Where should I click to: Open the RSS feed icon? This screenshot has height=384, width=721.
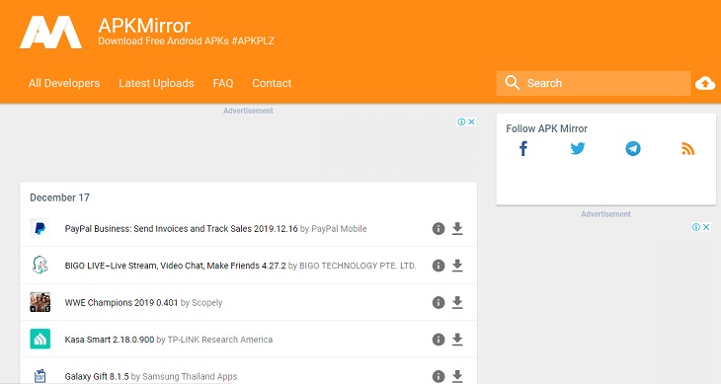(x=687, y=148)
